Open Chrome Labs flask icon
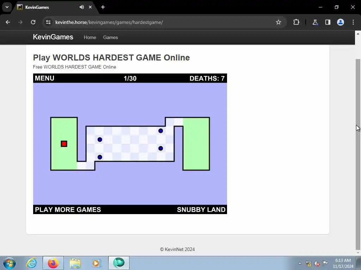 (x=315, y=22)
